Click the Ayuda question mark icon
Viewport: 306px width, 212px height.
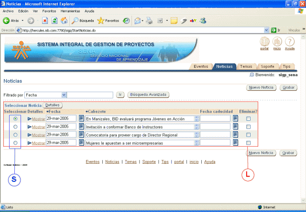(x=290, y=42)
